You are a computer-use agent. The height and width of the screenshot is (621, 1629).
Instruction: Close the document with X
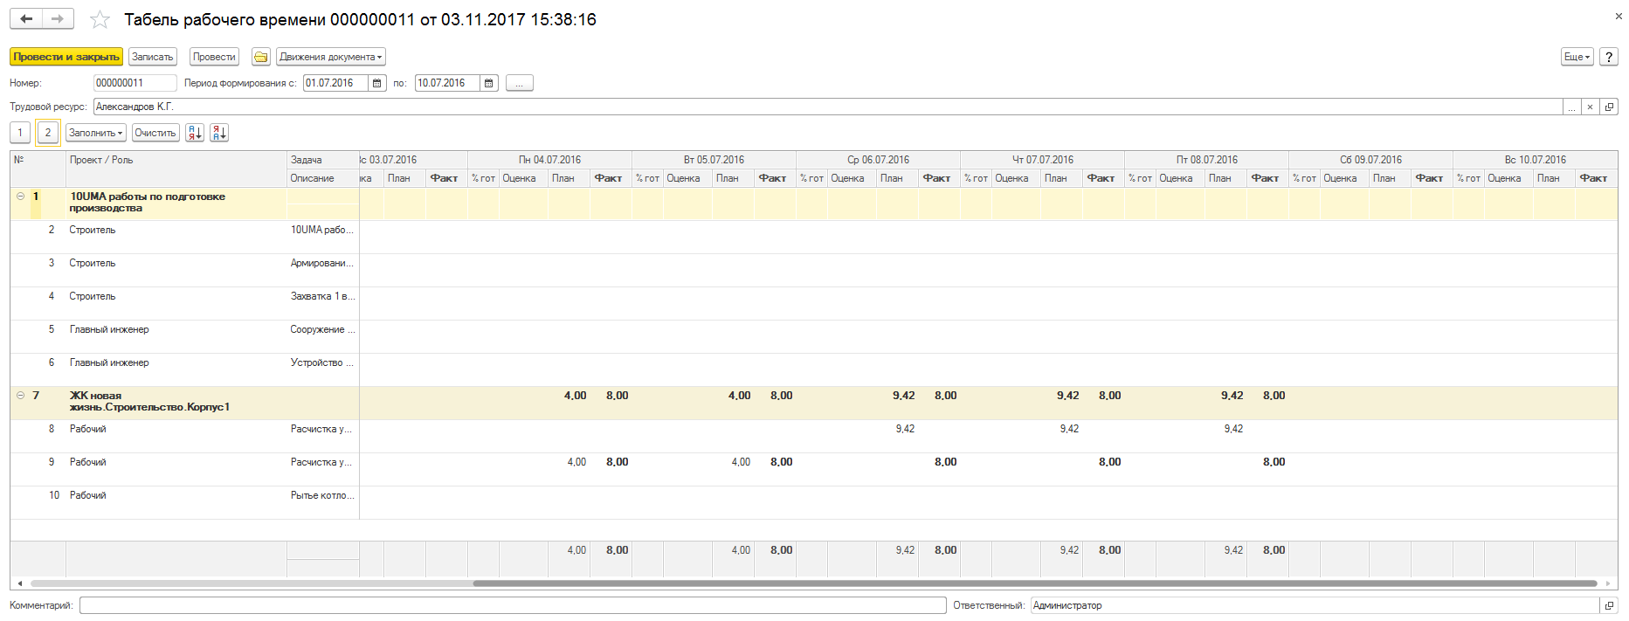1618,16
